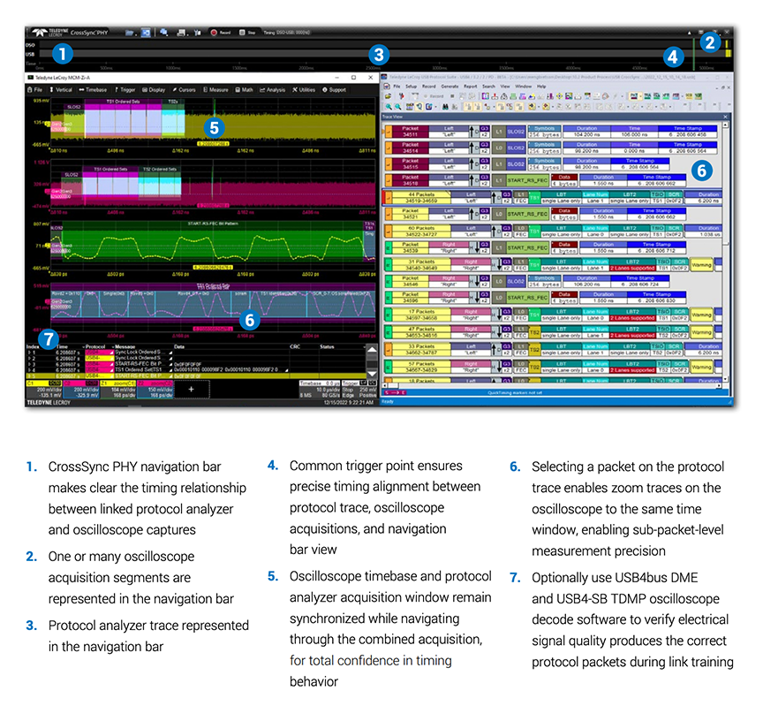Open the C1 channel descriptor box
Viewport: 763px width, 721px height.
pyautogui.click(x=44, y=390)
